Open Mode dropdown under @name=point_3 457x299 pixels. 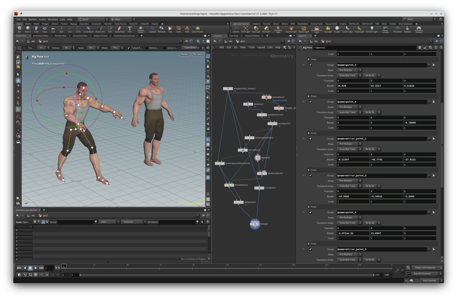tap(349, 70)
